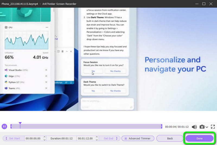Click the split panel icon
Viewport: 217px width, 145px height.
point(58,51)
